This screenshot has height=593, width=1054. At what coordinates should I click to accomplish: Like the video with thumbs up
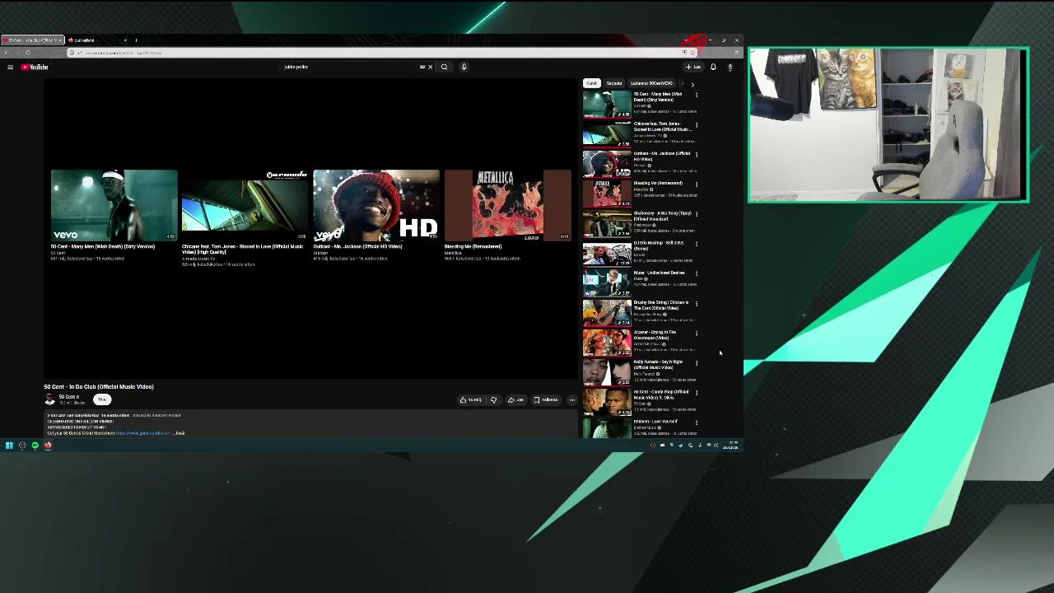[471, 400]
